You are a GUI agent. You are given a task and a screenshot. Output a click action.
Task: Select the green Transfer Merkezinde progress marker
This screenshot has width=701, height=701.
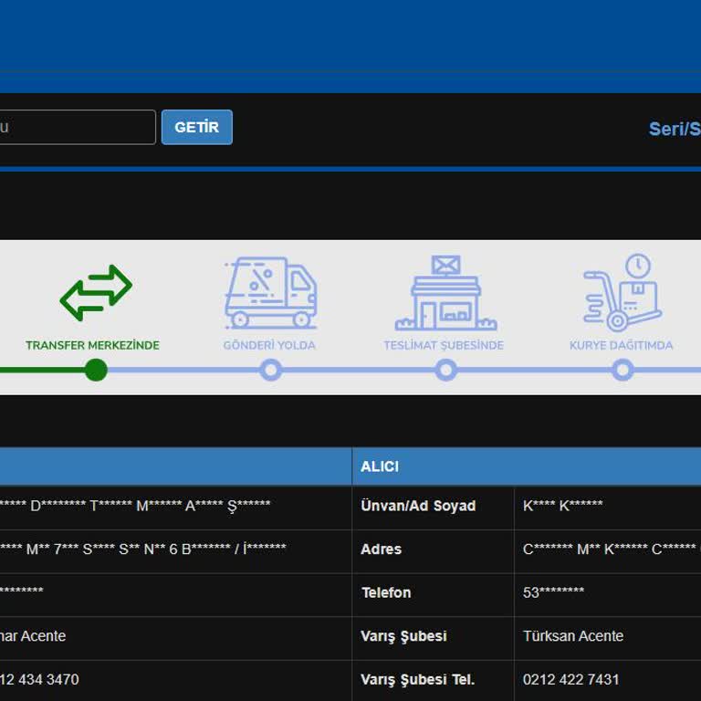[x=96, y=370]
